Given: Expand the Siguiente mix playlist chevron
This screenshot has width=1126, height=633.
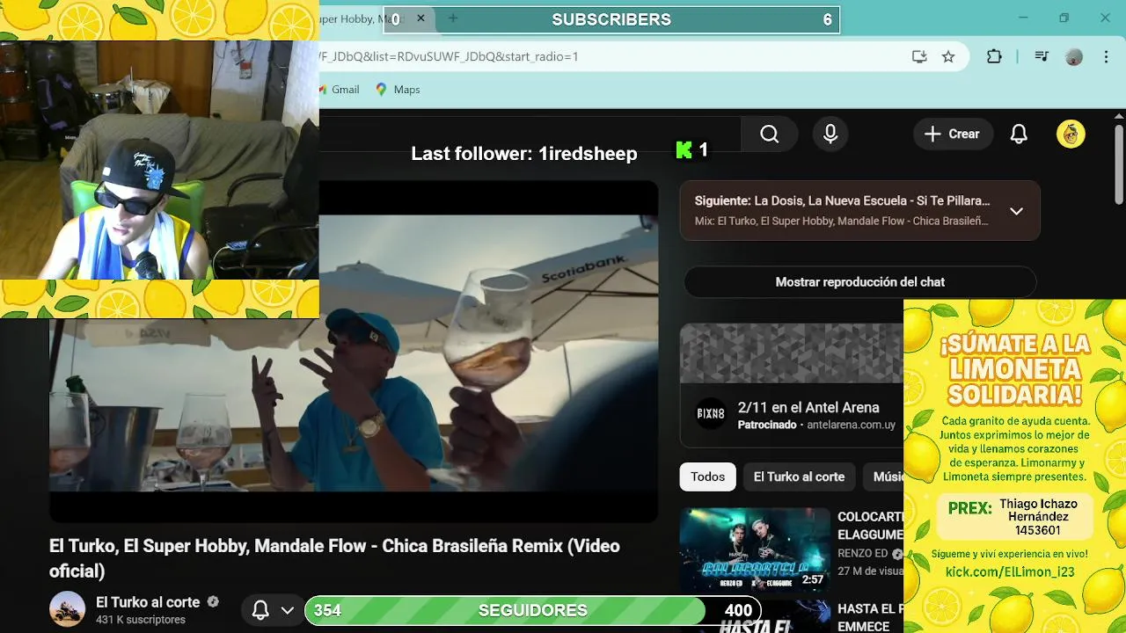Looking at the screenshot, I should click(1016, 211).
